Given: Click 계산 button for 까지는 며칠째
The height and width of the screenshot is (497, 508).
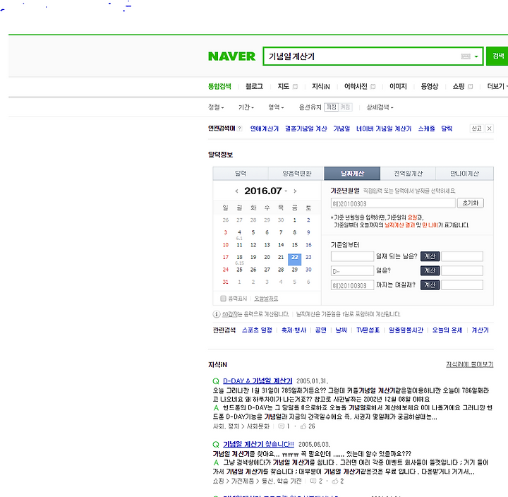Looking at the screenshot, I should (x=430, y=285).
